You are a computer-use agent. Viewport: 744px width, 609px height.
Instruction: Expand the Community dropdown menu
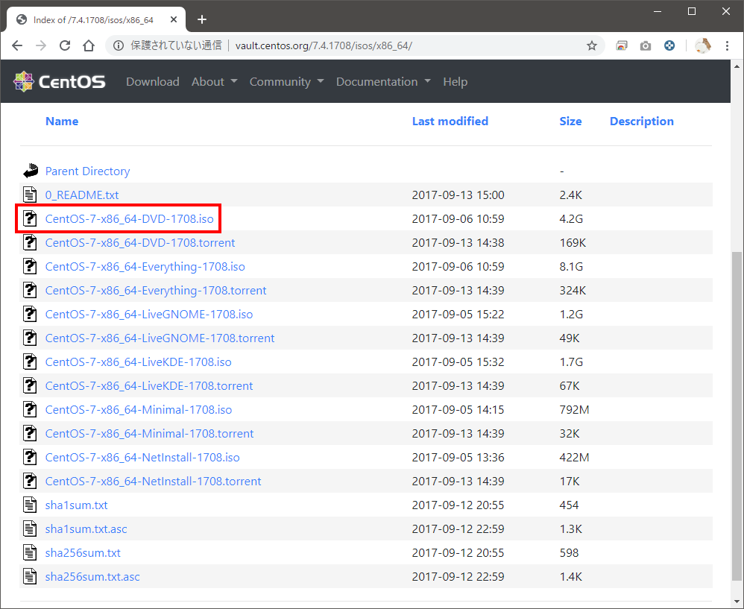tap(286, 81)
